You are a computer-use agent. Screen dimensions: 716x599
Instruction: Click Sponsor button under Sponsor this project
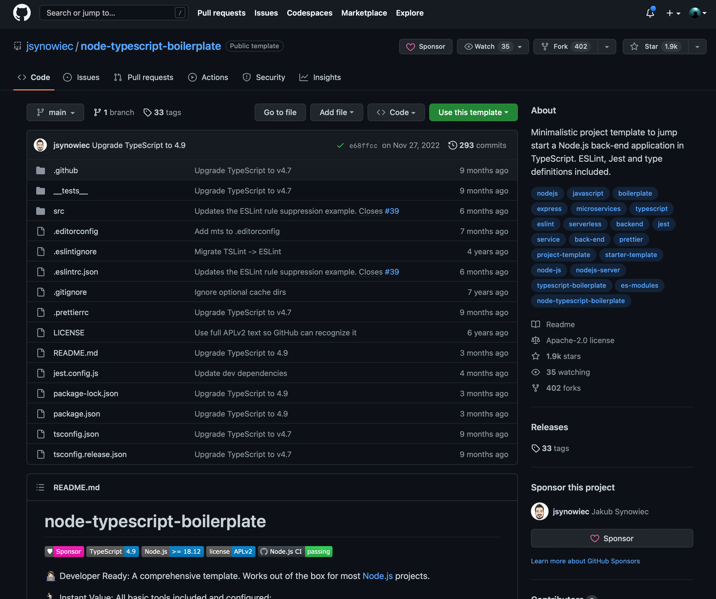(x=612, y=538)
